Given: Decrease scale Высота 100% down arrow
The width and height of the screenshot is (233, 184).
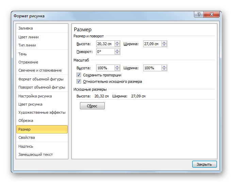Looking at the screenshot, I should [117, 69].
